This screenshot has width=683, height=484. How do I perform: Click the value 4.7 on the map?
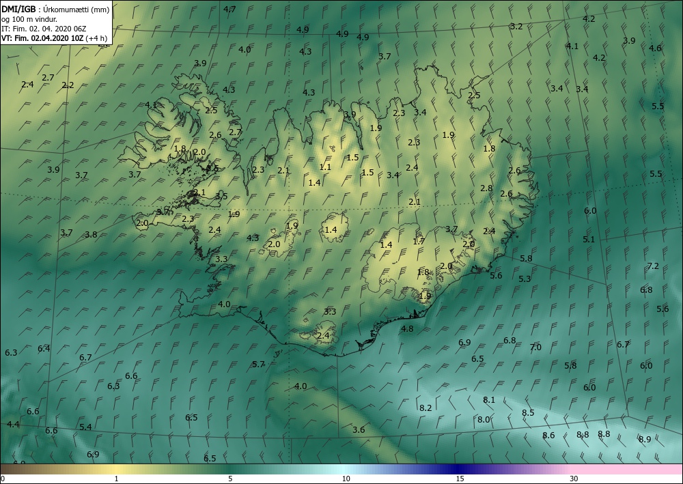(229, 9)
